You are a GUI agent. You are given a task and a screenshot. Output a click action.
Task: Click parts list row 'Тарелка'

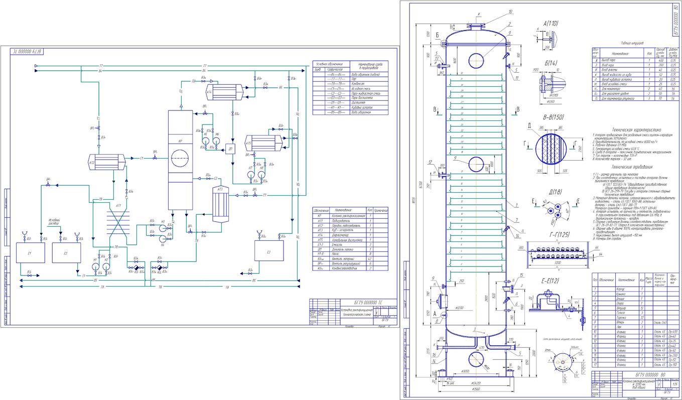click(636, 318)
